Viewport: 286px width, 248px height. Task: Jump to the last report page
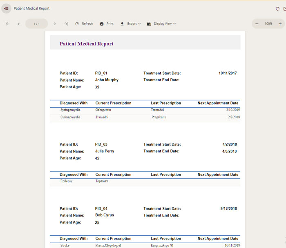[65, 24]
